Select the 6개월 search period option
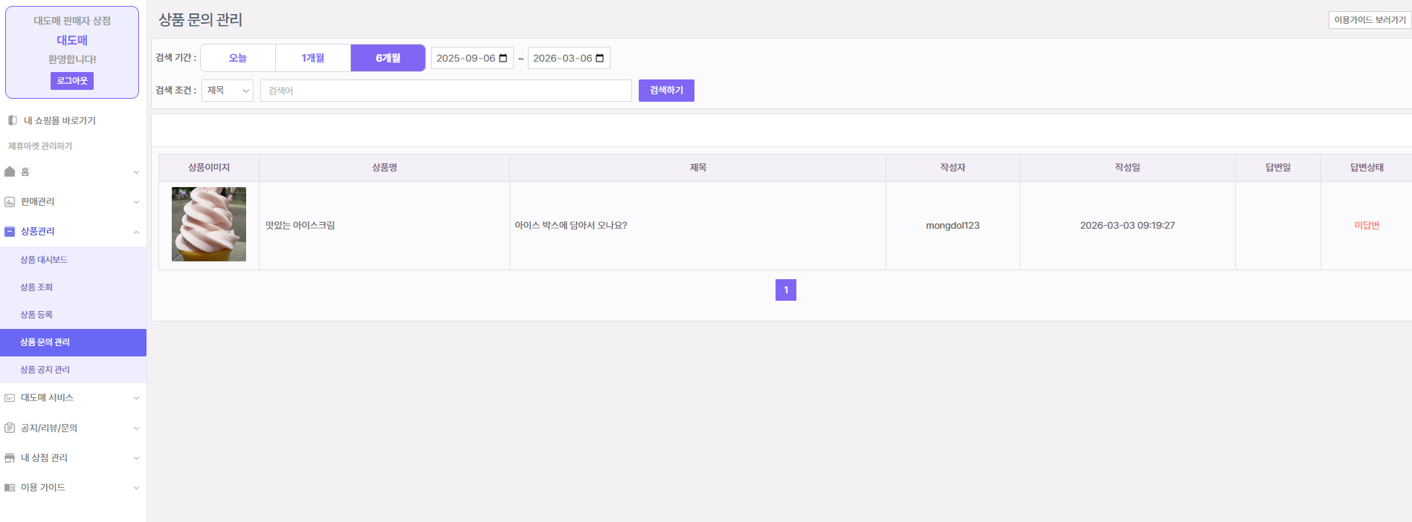 (x=387, y=58)
